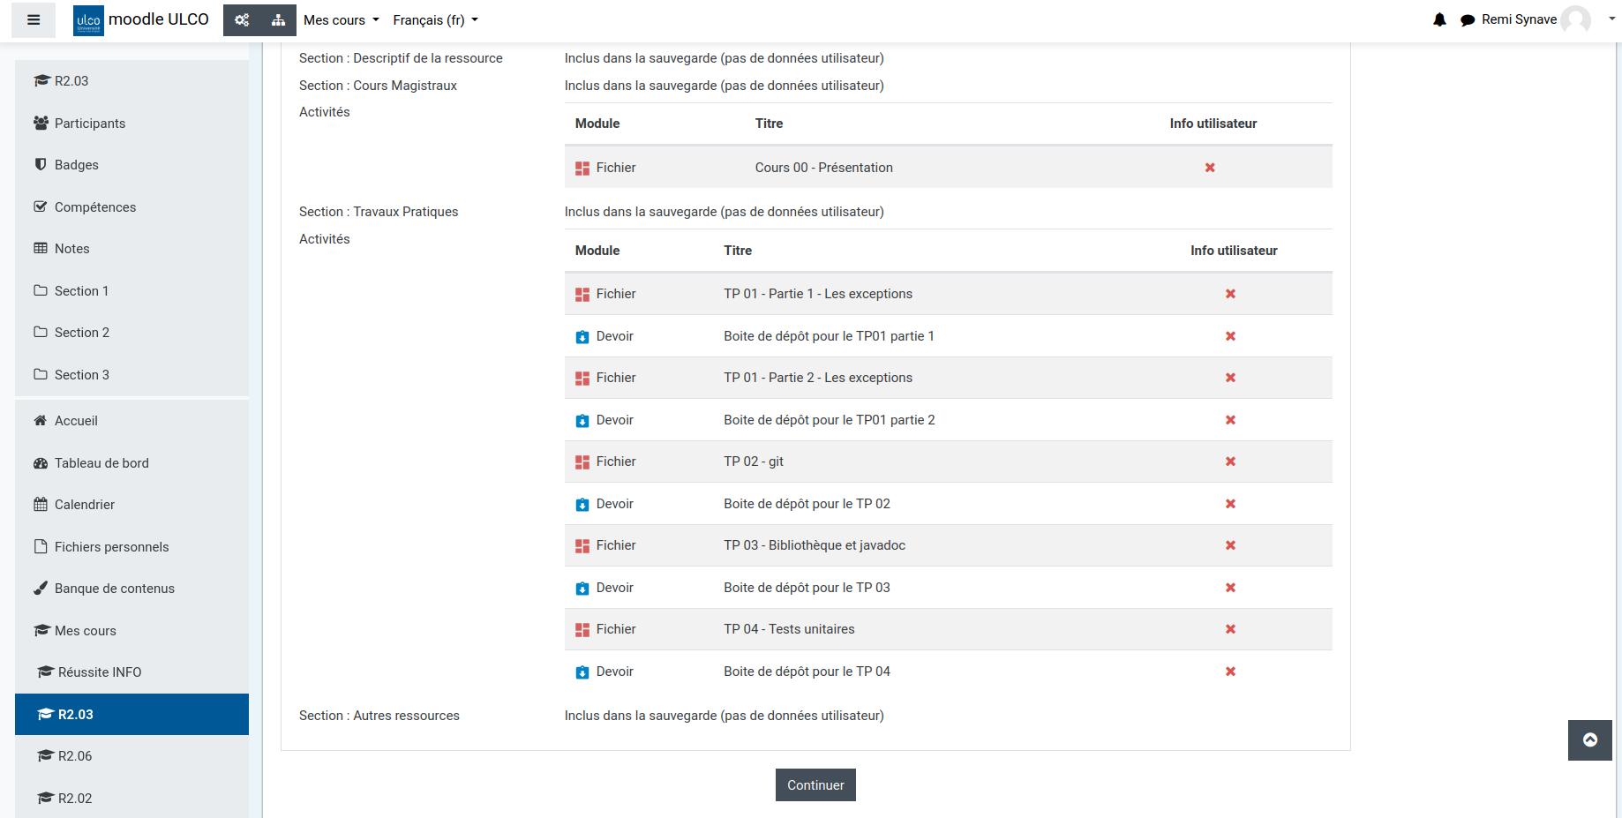The image size is (1622, 818).
Task: Click the sitemap icon in navbar
Action: [x=278, y=20]
